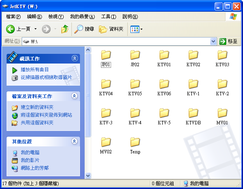243x189 pixels.
Task: Click the green play icon beside 播放所有曲目
Action: (15, 70)
